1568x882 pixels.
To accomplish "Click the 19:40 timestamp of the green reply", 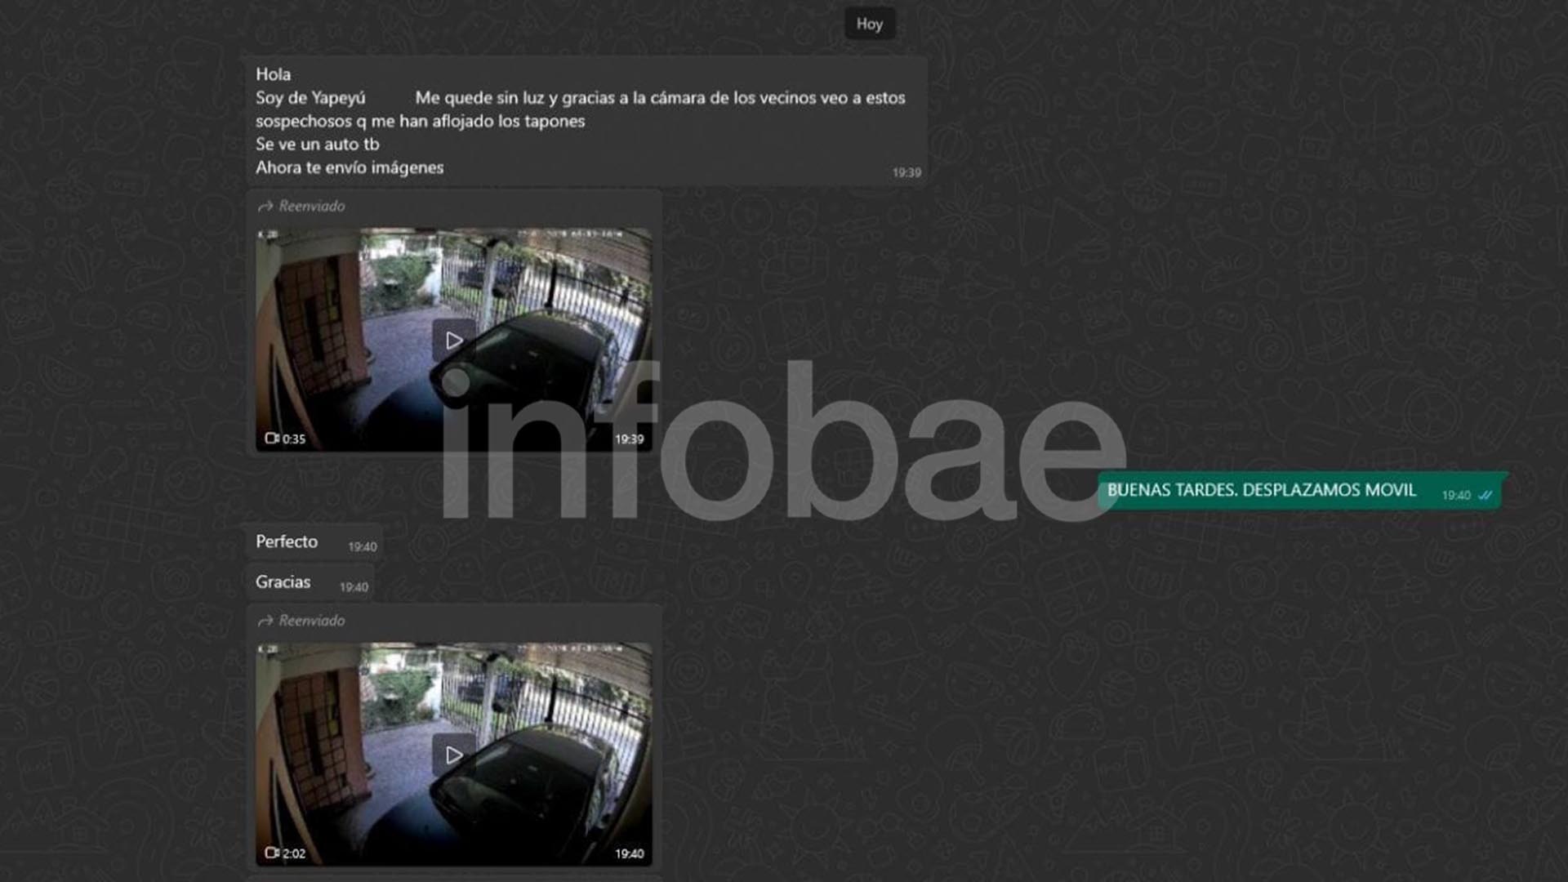I will (1456, 496).
